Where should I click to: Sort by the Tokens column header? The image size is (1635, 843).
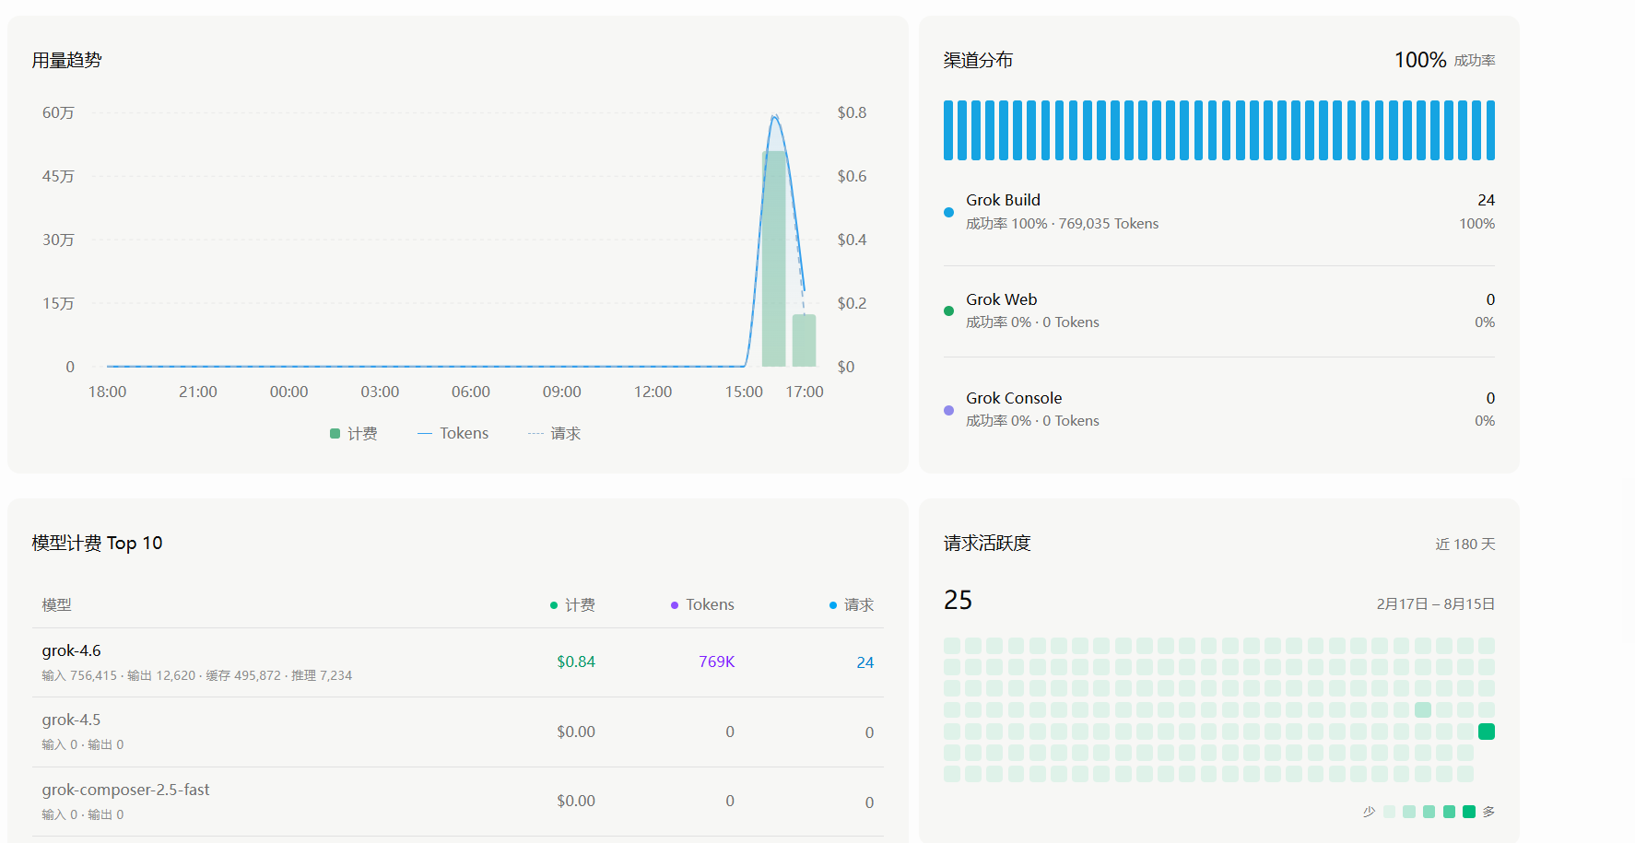(x=702, y=604)
